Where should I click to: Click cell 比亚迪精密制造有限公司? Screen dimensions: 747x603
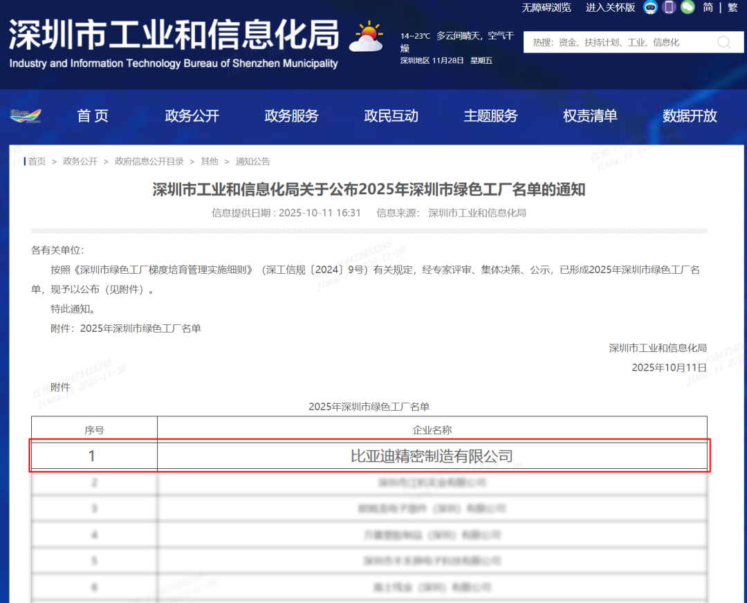pos(432,456)
